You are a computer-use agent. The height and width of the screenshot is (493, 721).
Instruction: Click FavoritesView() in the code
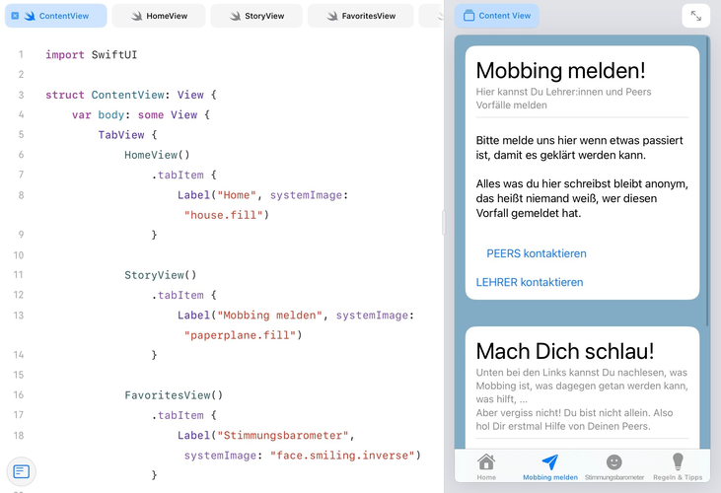click(174, 394)
